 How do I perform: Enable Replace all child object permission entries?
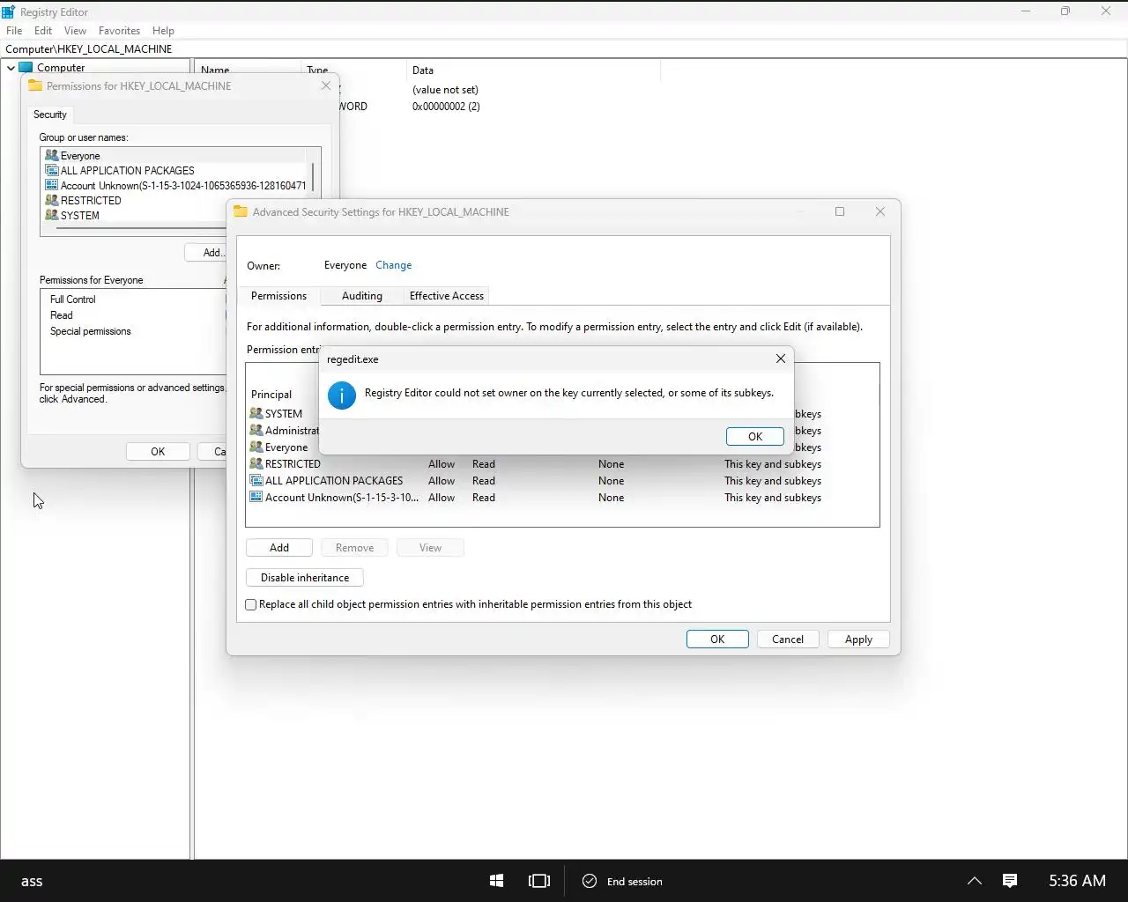251,604
